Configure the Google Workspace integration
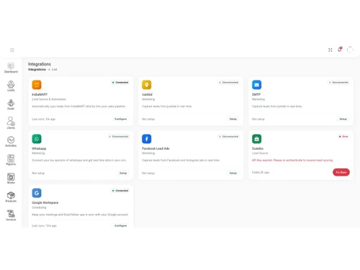Viewport: 360px width, 270px height. [121, 226]
